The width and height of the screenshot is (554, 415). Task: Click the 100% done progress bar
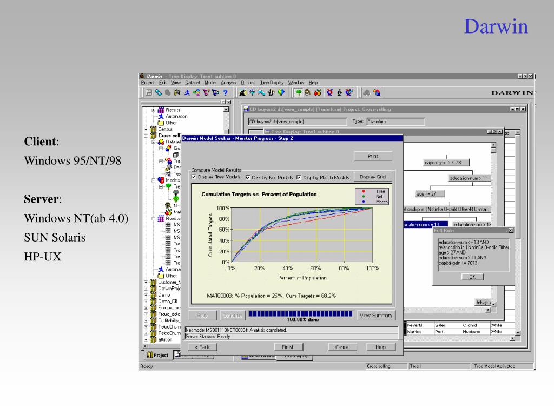pyautogui.click(x=301, y=314)
